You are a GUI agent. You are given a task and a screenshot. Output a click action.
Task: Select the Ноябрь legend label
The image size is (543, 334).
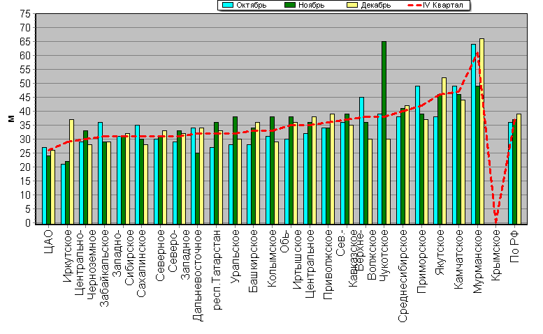(x=311, y=5)
